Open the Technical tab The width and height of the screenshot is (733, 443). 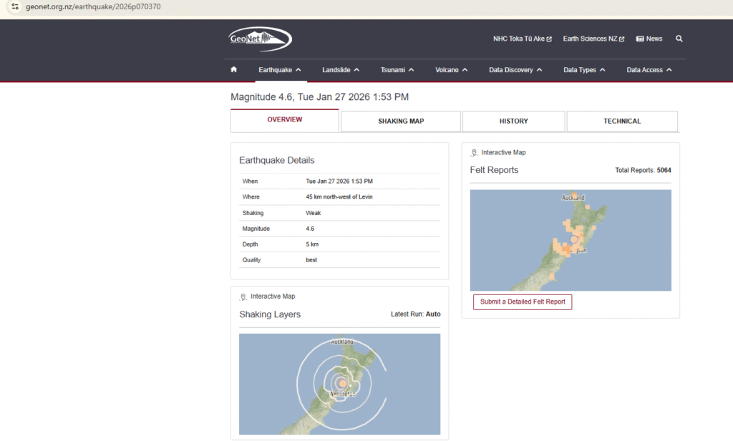[621, 121]
